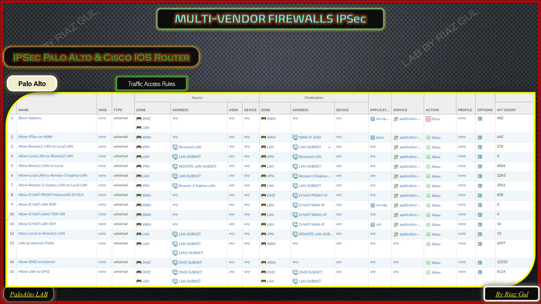
Task: Click the SERVICE column header
Action: point(400,110)
